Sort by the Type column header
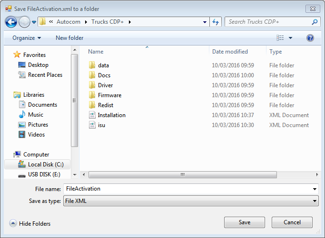This screenshot has height=238, width=325. pyautogui.click(x=276, y=52)
